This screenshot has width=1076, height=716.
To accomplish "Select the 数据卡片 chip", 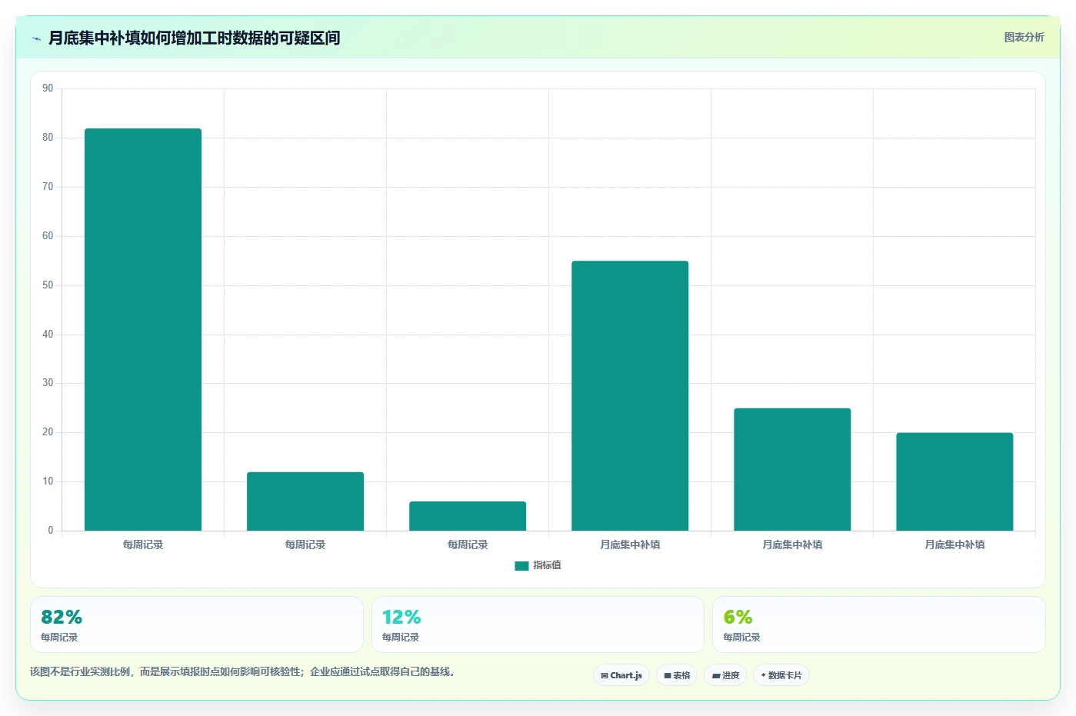I will 781,675.
